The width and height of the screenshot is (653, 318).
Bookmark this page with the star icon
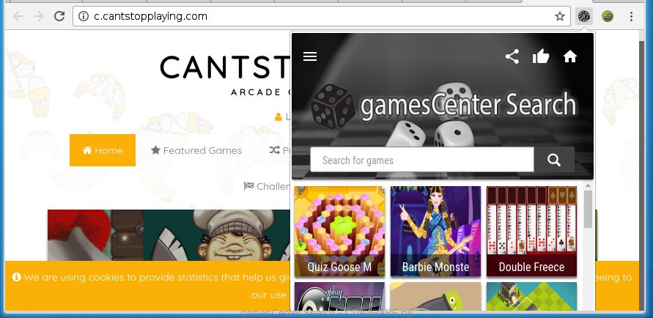(560, 16)
